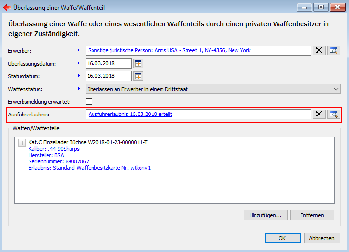Cancel with the Abbrechen button
349x252 pixels.
click(x=322, y=238)
